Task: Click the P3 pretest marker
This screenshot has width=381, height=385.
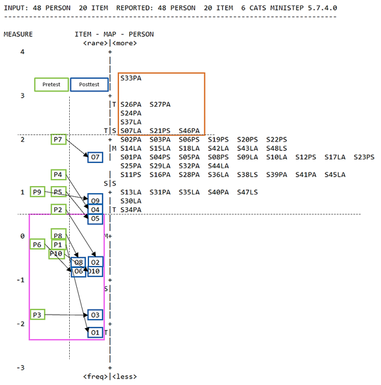Action: pyautogui.click(x=38, y=315)
